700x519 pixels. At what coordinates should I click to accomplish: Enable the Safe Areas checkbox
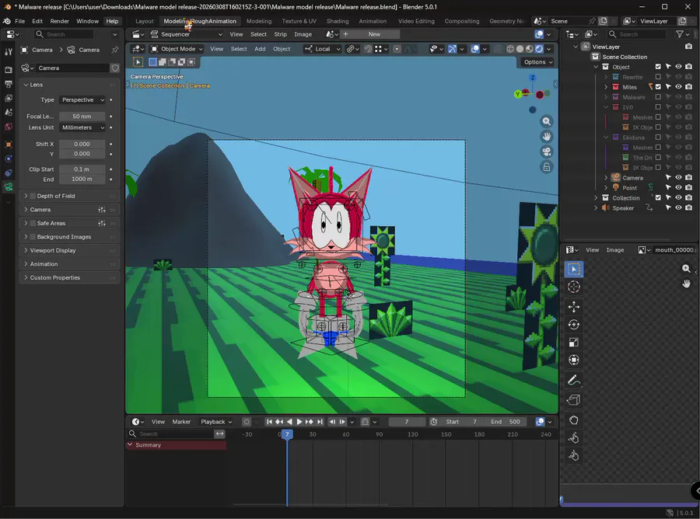[33, 223]
